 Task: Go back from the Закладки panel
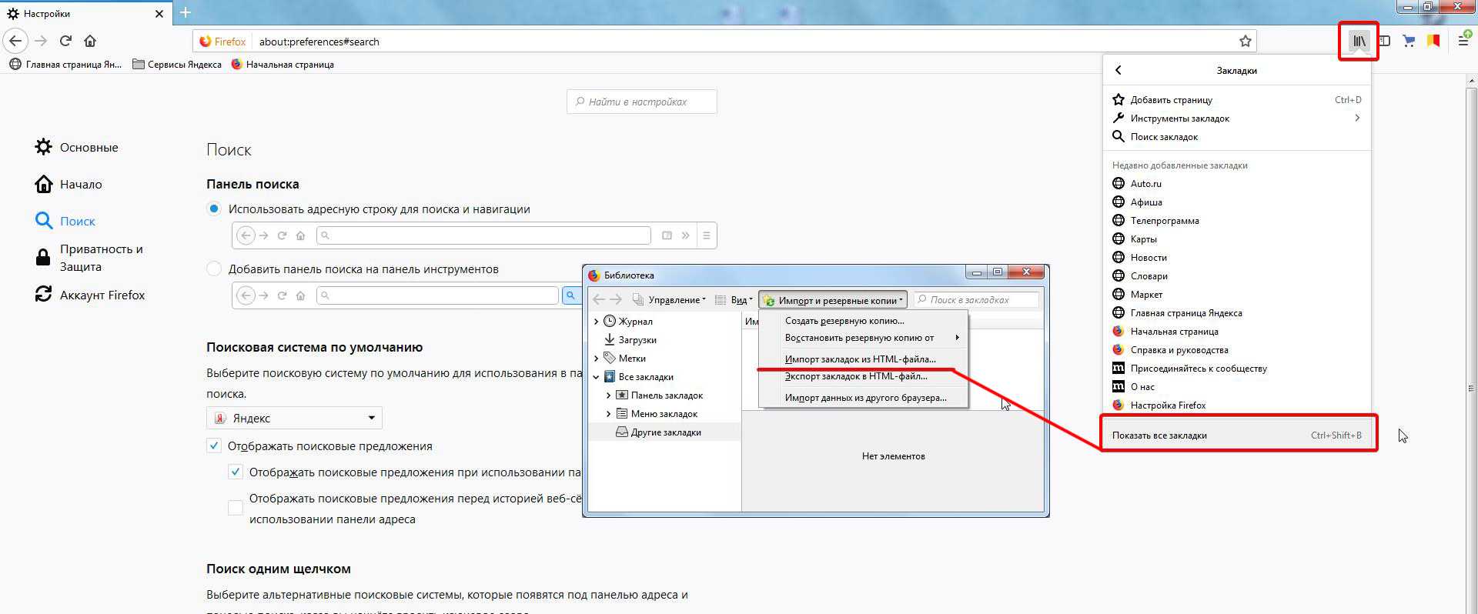click(x=1119, y=70)
